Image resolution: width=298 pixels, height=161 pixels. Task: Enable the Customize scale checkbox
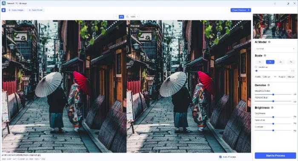(x=256, y=67)
